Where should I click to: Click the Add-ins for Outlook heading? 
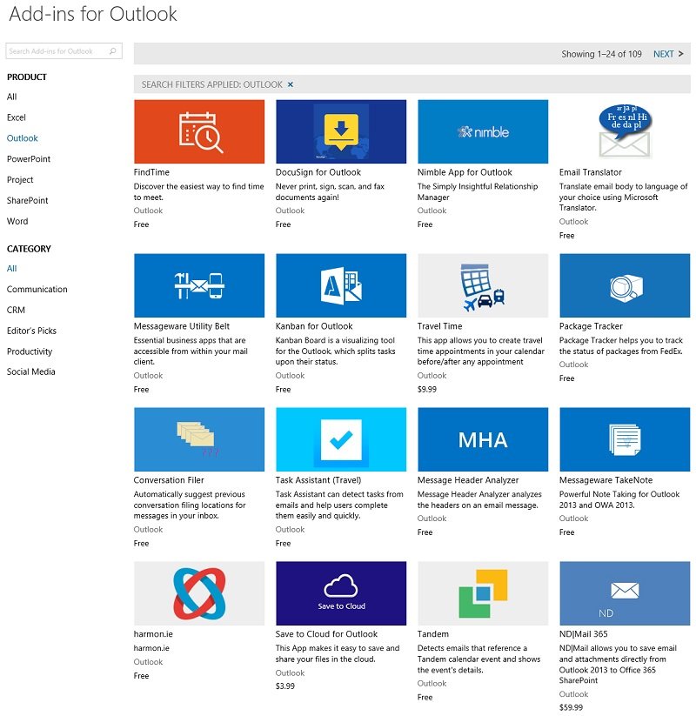[93, 14]
